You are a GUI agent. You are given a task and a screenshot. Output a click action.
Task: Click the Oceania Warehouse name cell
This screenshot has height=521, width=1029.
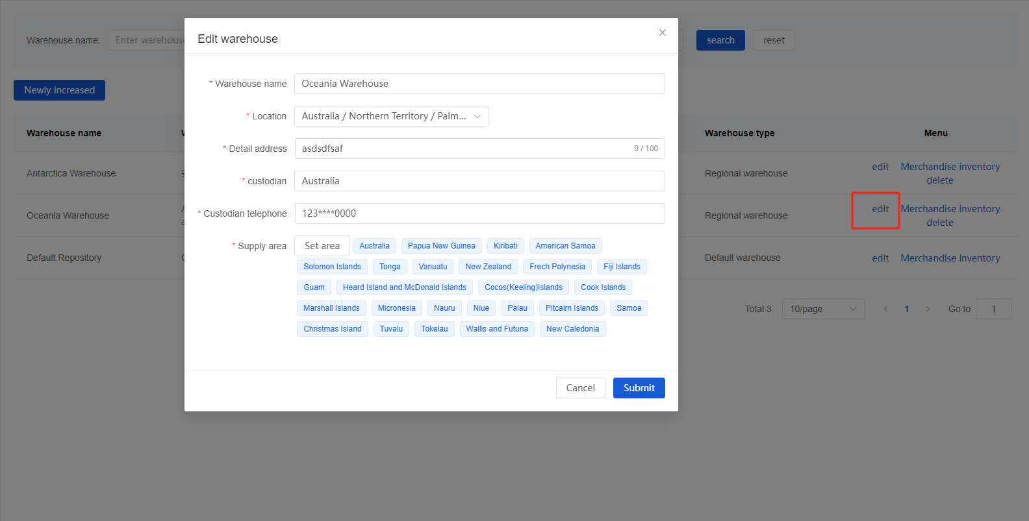pos(68,215)
